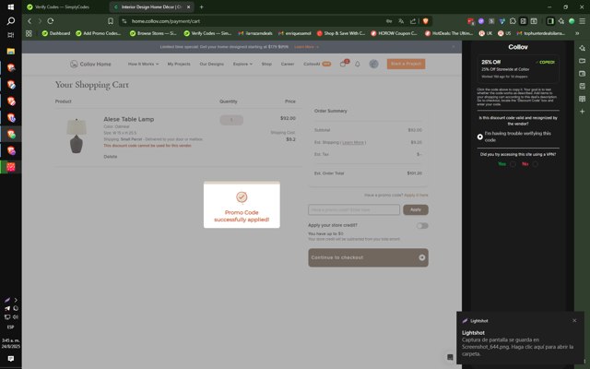Open the Windows Start button

[10, 6]
